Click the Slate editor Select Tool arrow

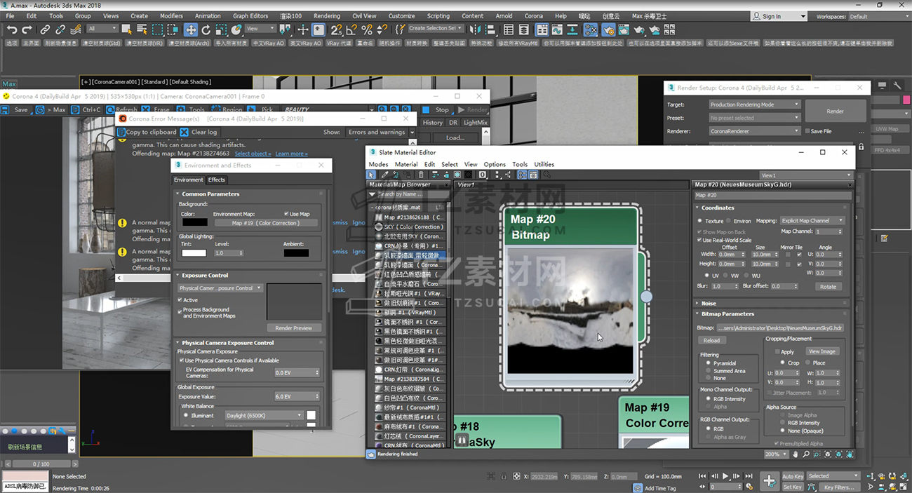click(x=372, y=175)
